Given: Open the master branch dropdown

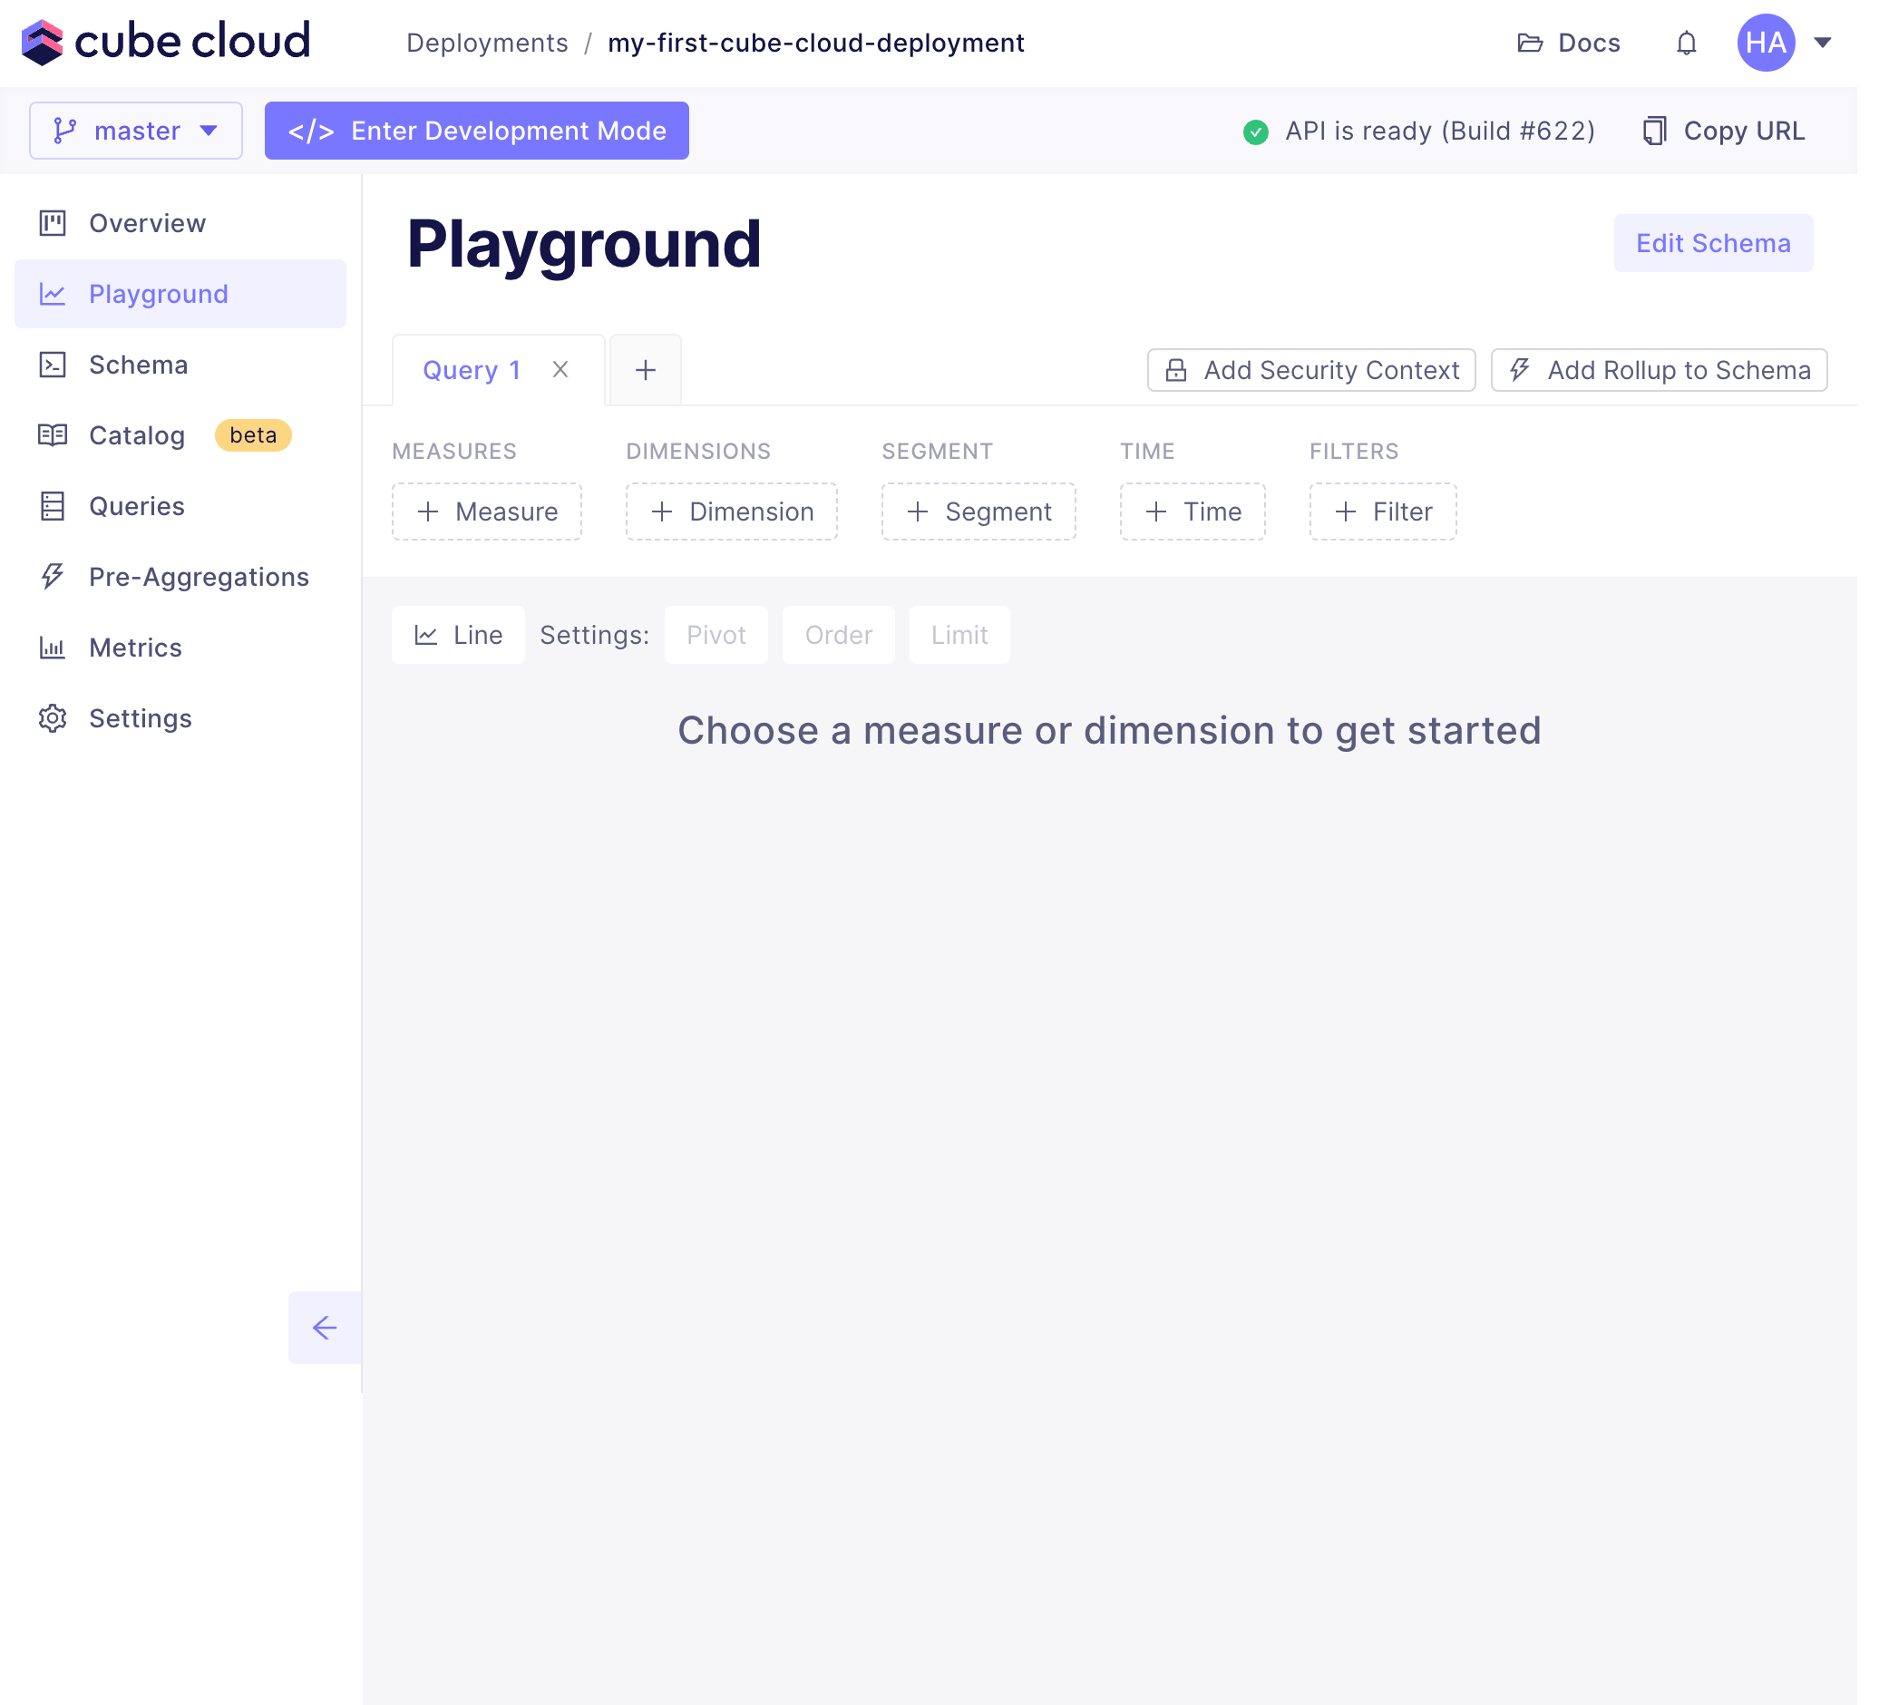Looking at the screenshot, I should click(x=137, y=132).
